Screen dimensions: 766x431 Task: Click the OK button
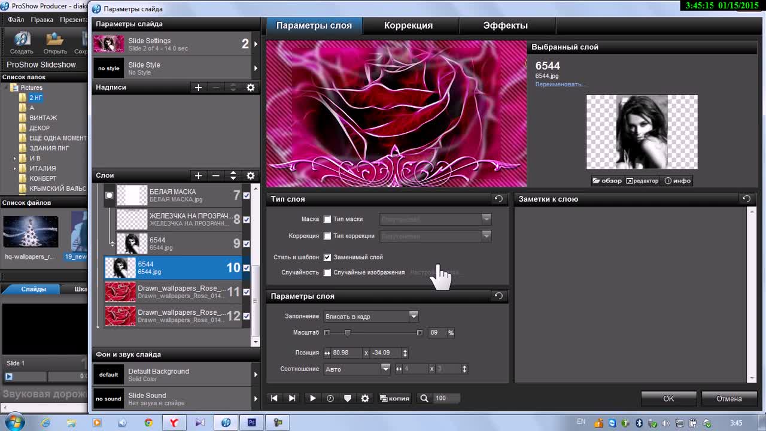(668, 399)
